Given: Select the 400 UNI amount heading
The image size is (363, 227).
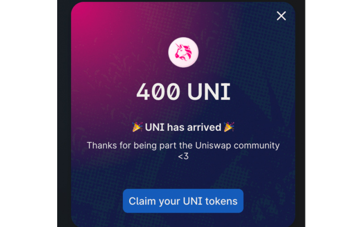Looking at the screenshot, I should [x=183, y=92].
